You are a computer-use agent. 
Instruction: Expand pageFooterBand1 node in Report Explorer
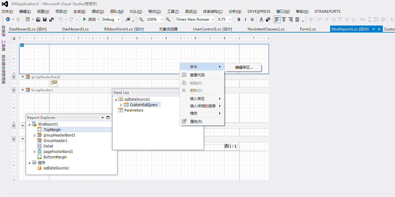pos(34,152)
